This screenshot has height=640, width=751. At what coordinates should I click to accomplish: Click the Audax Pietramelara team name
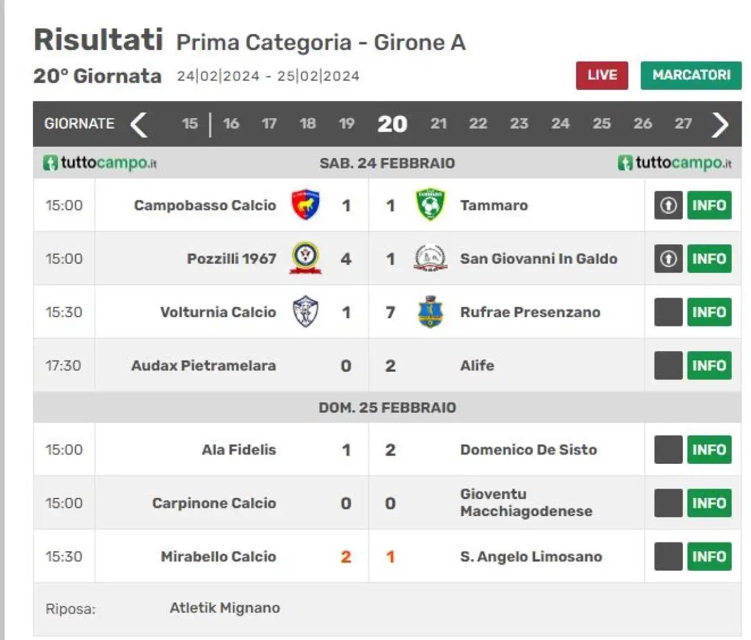[204, 365]
